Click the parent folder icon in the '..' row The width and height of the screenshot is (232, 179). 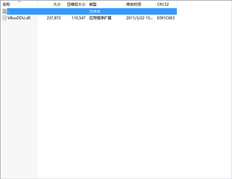point(4,11)
